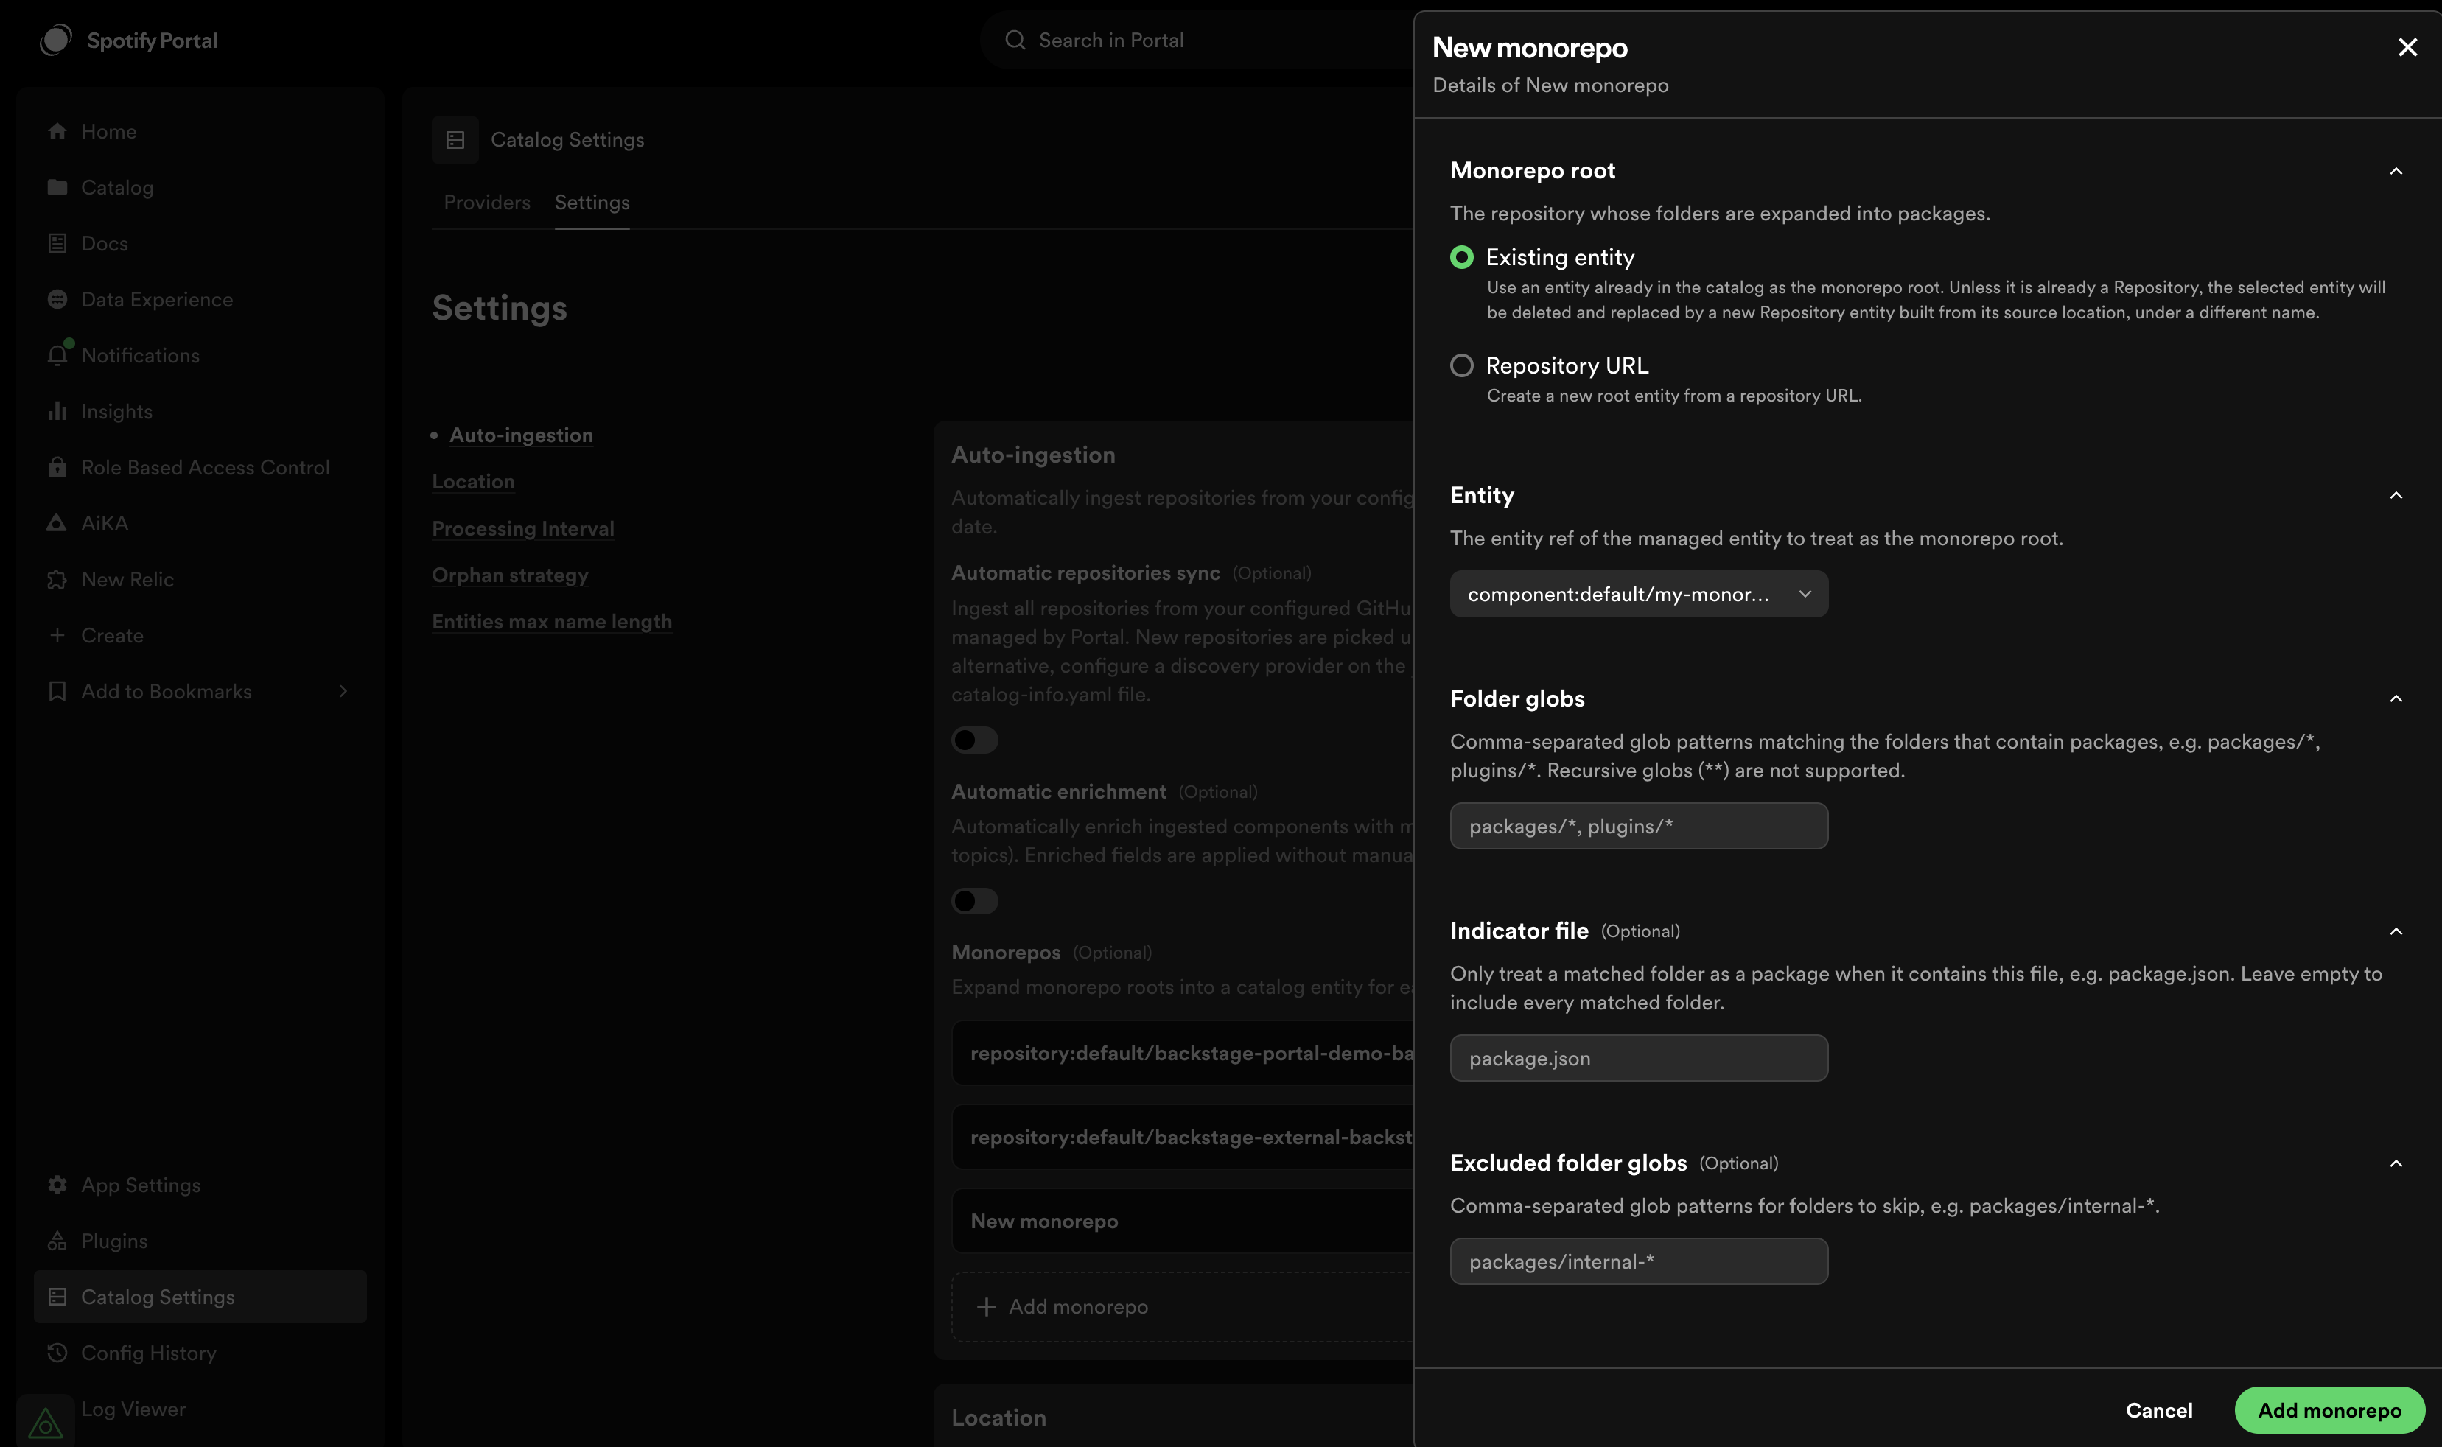The width and height of the screenshot is (2442, 1447).
Task: Open the component:default/my-monor entity dropdown
Action: (1638, 594)
